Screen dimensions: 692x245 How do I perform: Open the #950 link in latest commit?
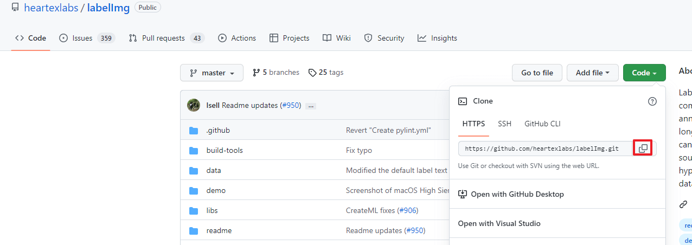tap(290, 105)
